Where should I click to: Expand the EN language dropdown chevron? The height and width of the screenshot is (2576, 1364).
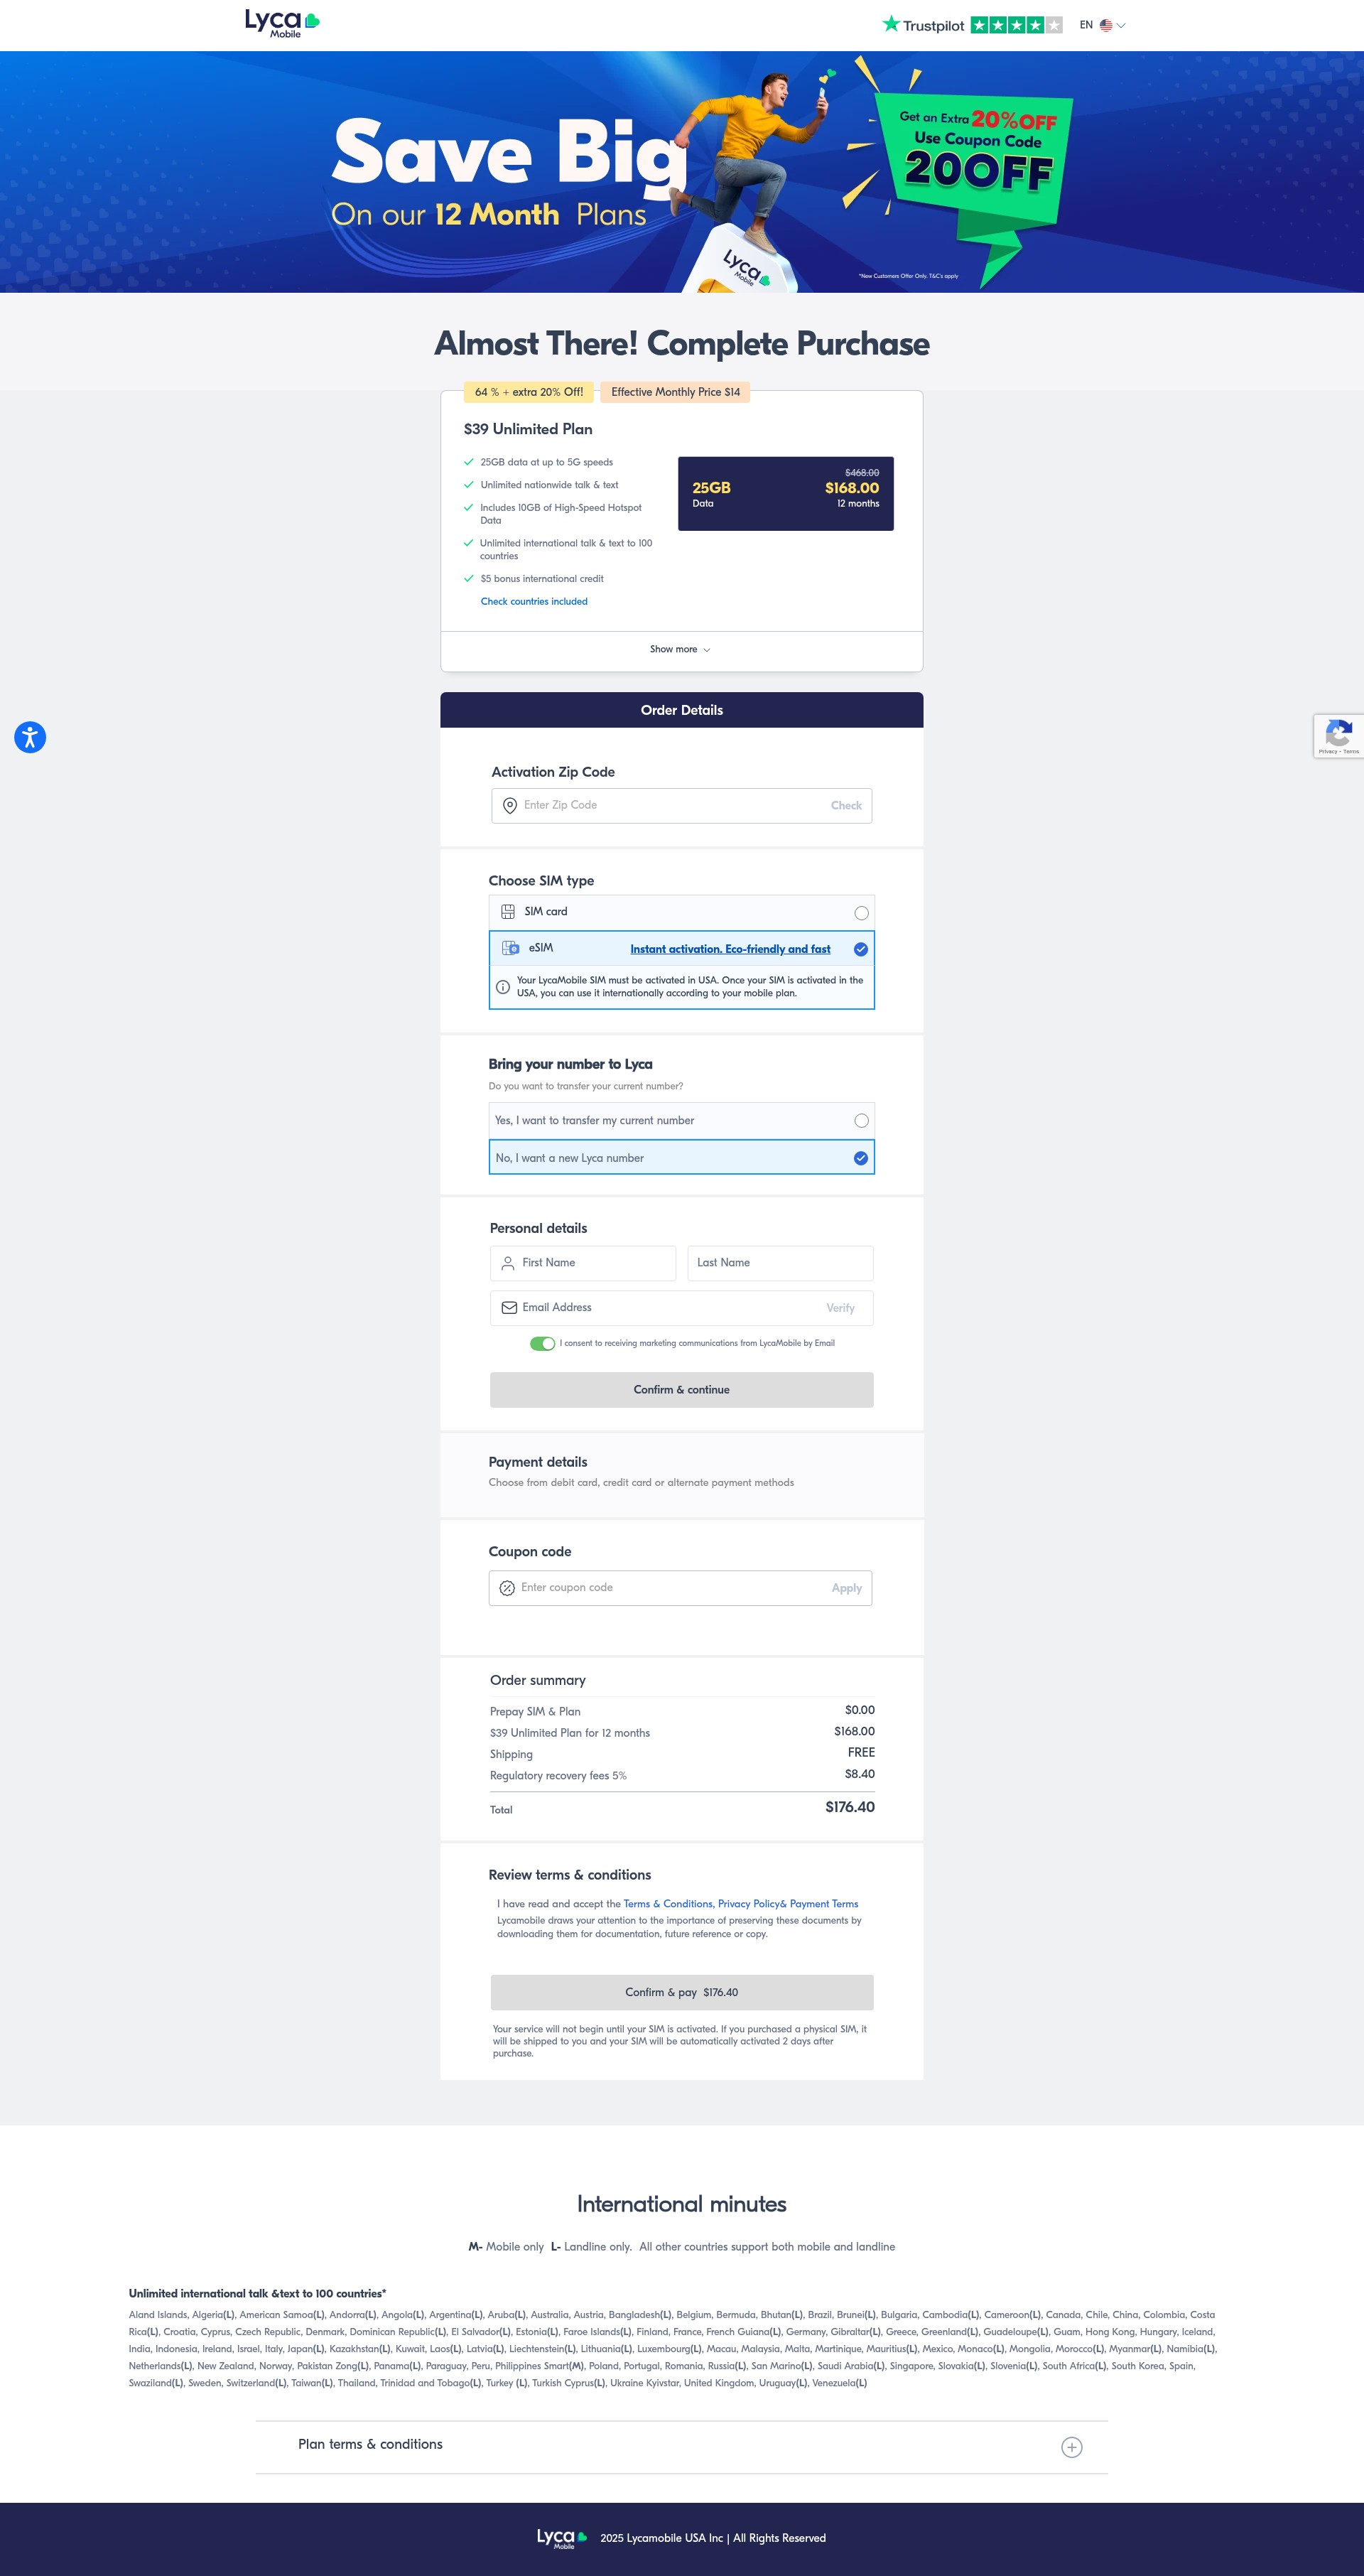tap(1121, 26)
